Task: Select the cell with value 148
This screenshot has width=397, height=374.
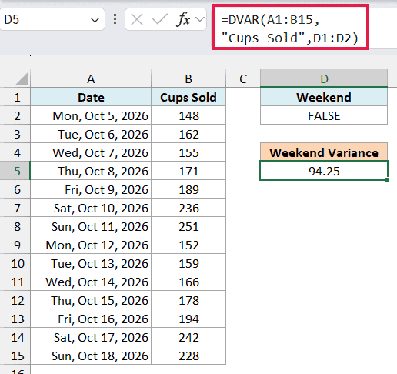Action: (188, 115)
